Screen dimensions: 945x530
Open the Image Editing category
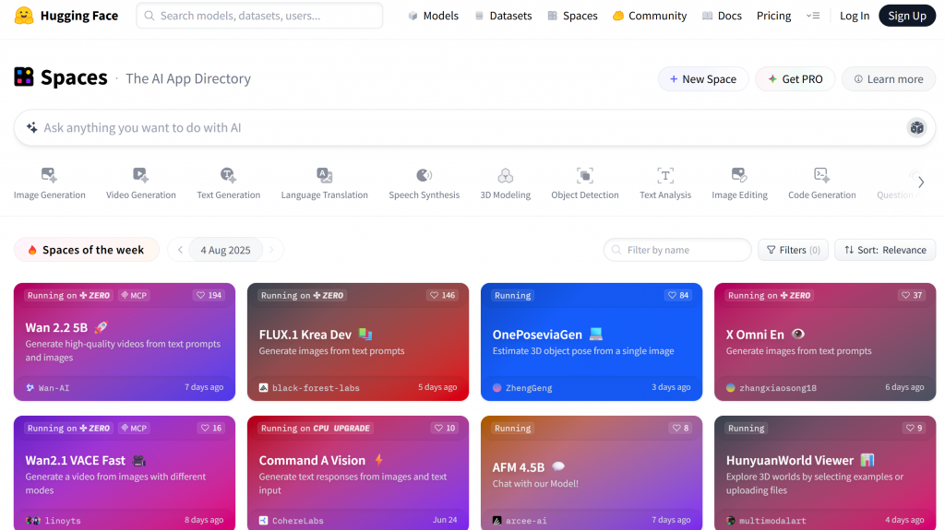739,183
